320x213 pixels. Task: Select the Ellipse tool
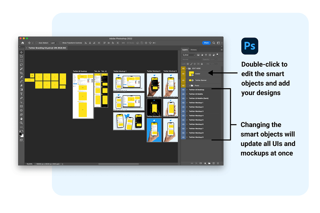pyautogui.click(x=21, y=110)
